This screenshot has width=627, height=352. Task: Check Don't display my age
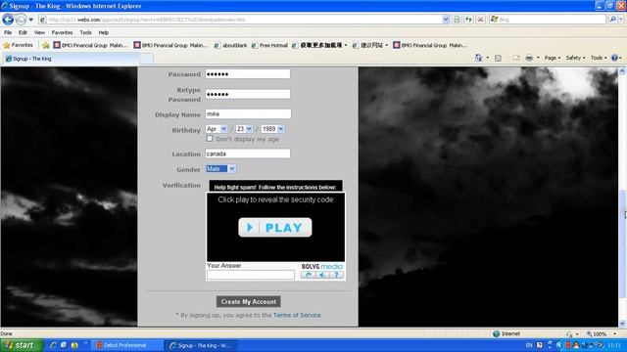(x=210, y=139)
